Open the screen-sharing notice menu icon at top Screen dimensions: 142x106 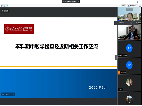[78, 1]
